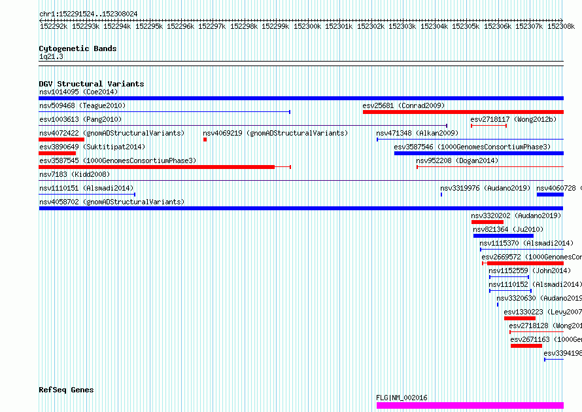582x412 pixels.
Task: Click the esv25681 (Conrad2009) red variant bar
Action: [x=463, y=112]
